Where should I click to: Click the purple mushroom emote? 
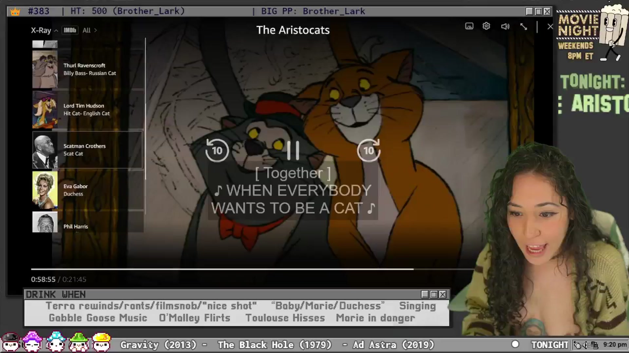point(32,342)
